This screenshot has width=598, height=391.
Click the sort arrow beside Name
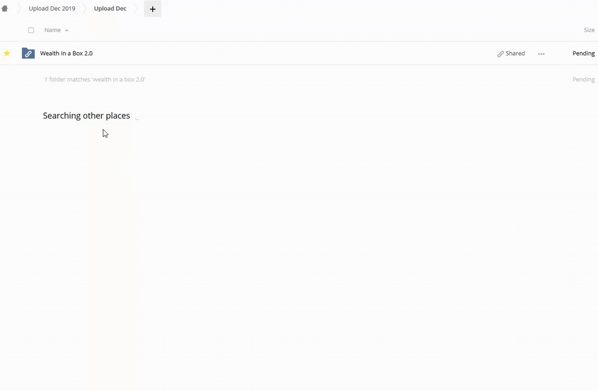coord(67,30)
